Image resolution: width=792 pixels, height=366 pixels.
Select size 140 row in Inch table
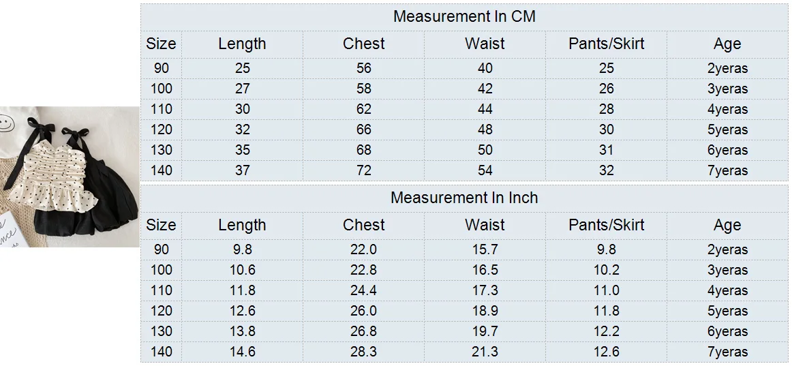(464, 352)
